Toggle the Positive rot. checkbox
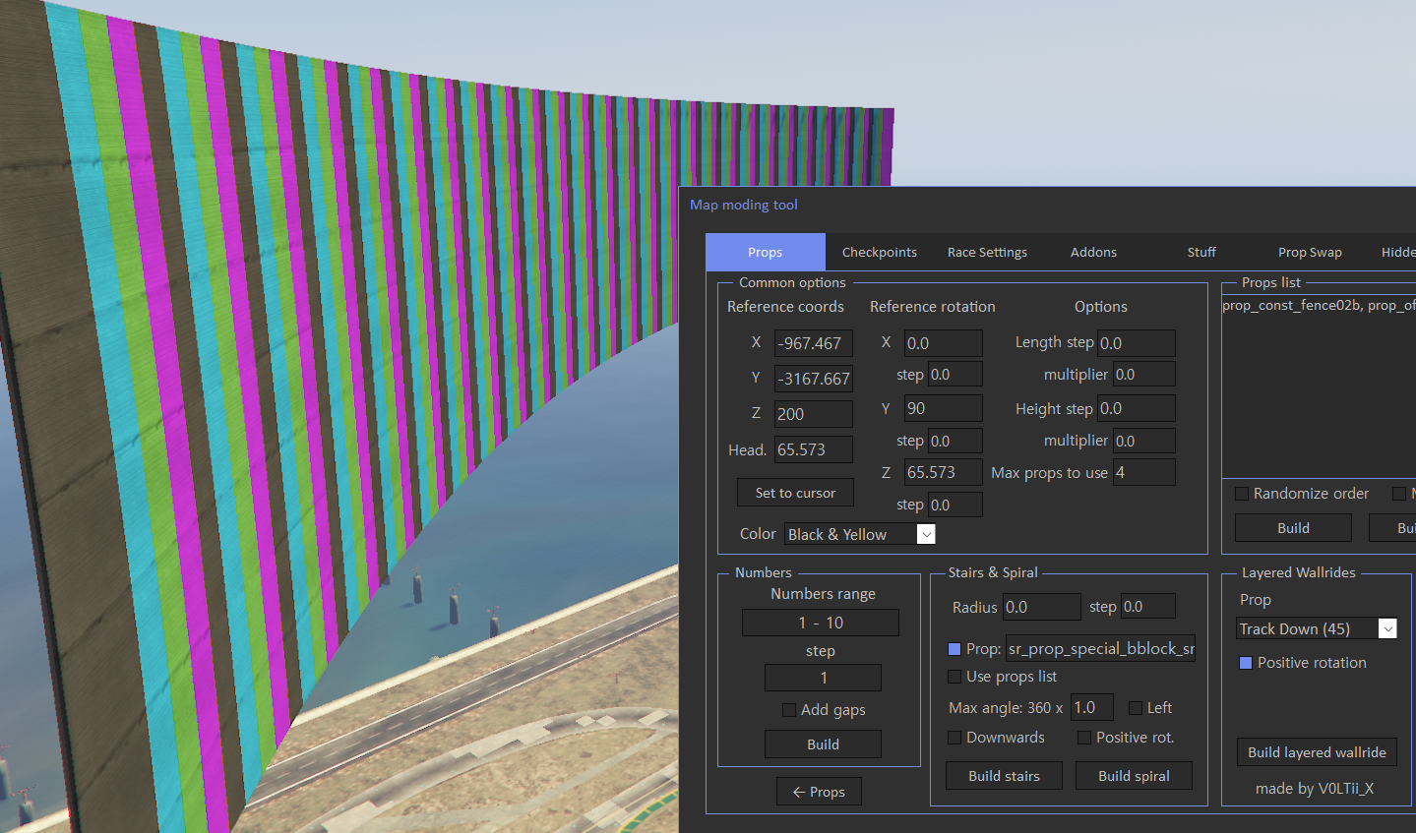Screen dimensions: 1416x833 (1084, 738)
